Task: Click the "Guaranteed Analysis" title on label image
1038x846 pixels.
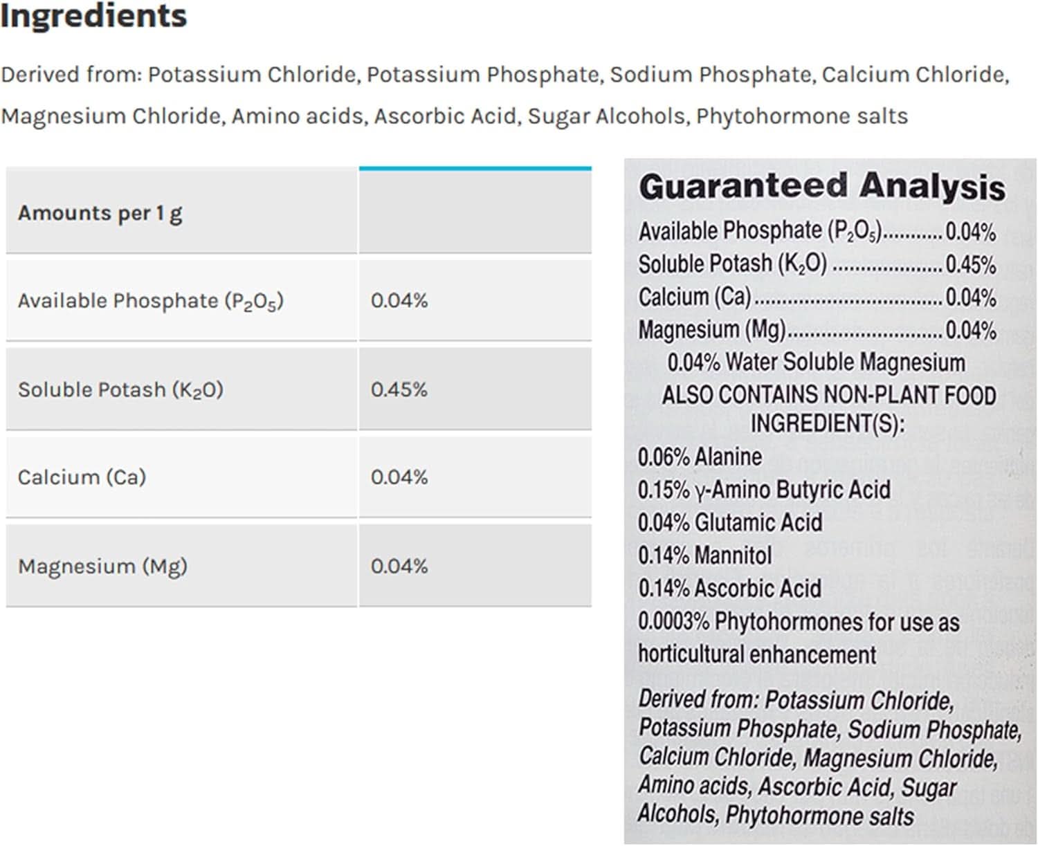Action: click(x=821, y=187)
